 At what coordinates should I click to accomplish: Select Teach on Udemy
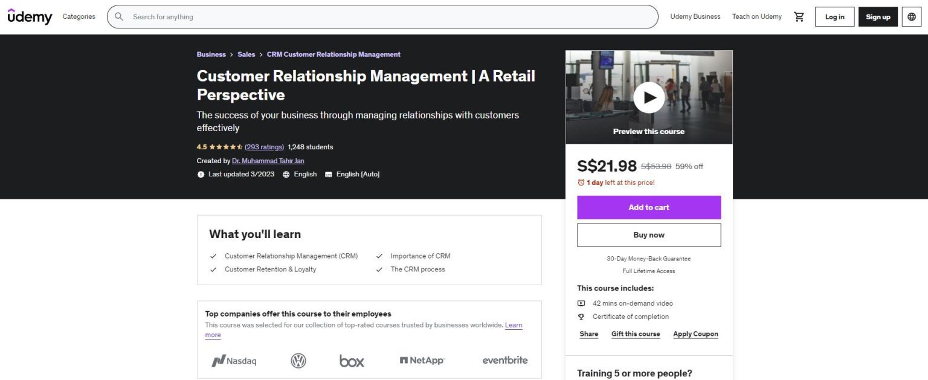[x=756, y=16]
